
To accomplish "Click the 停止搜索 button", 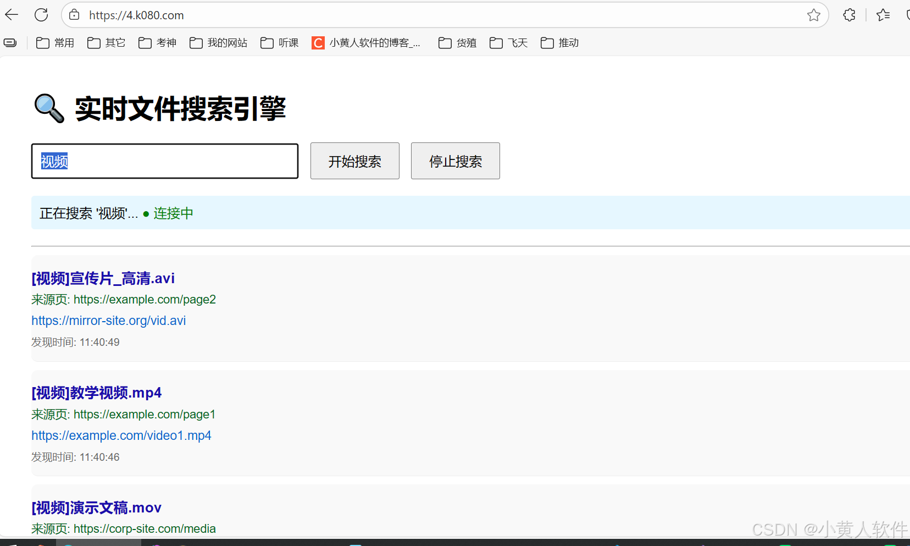I will [456, 161].
